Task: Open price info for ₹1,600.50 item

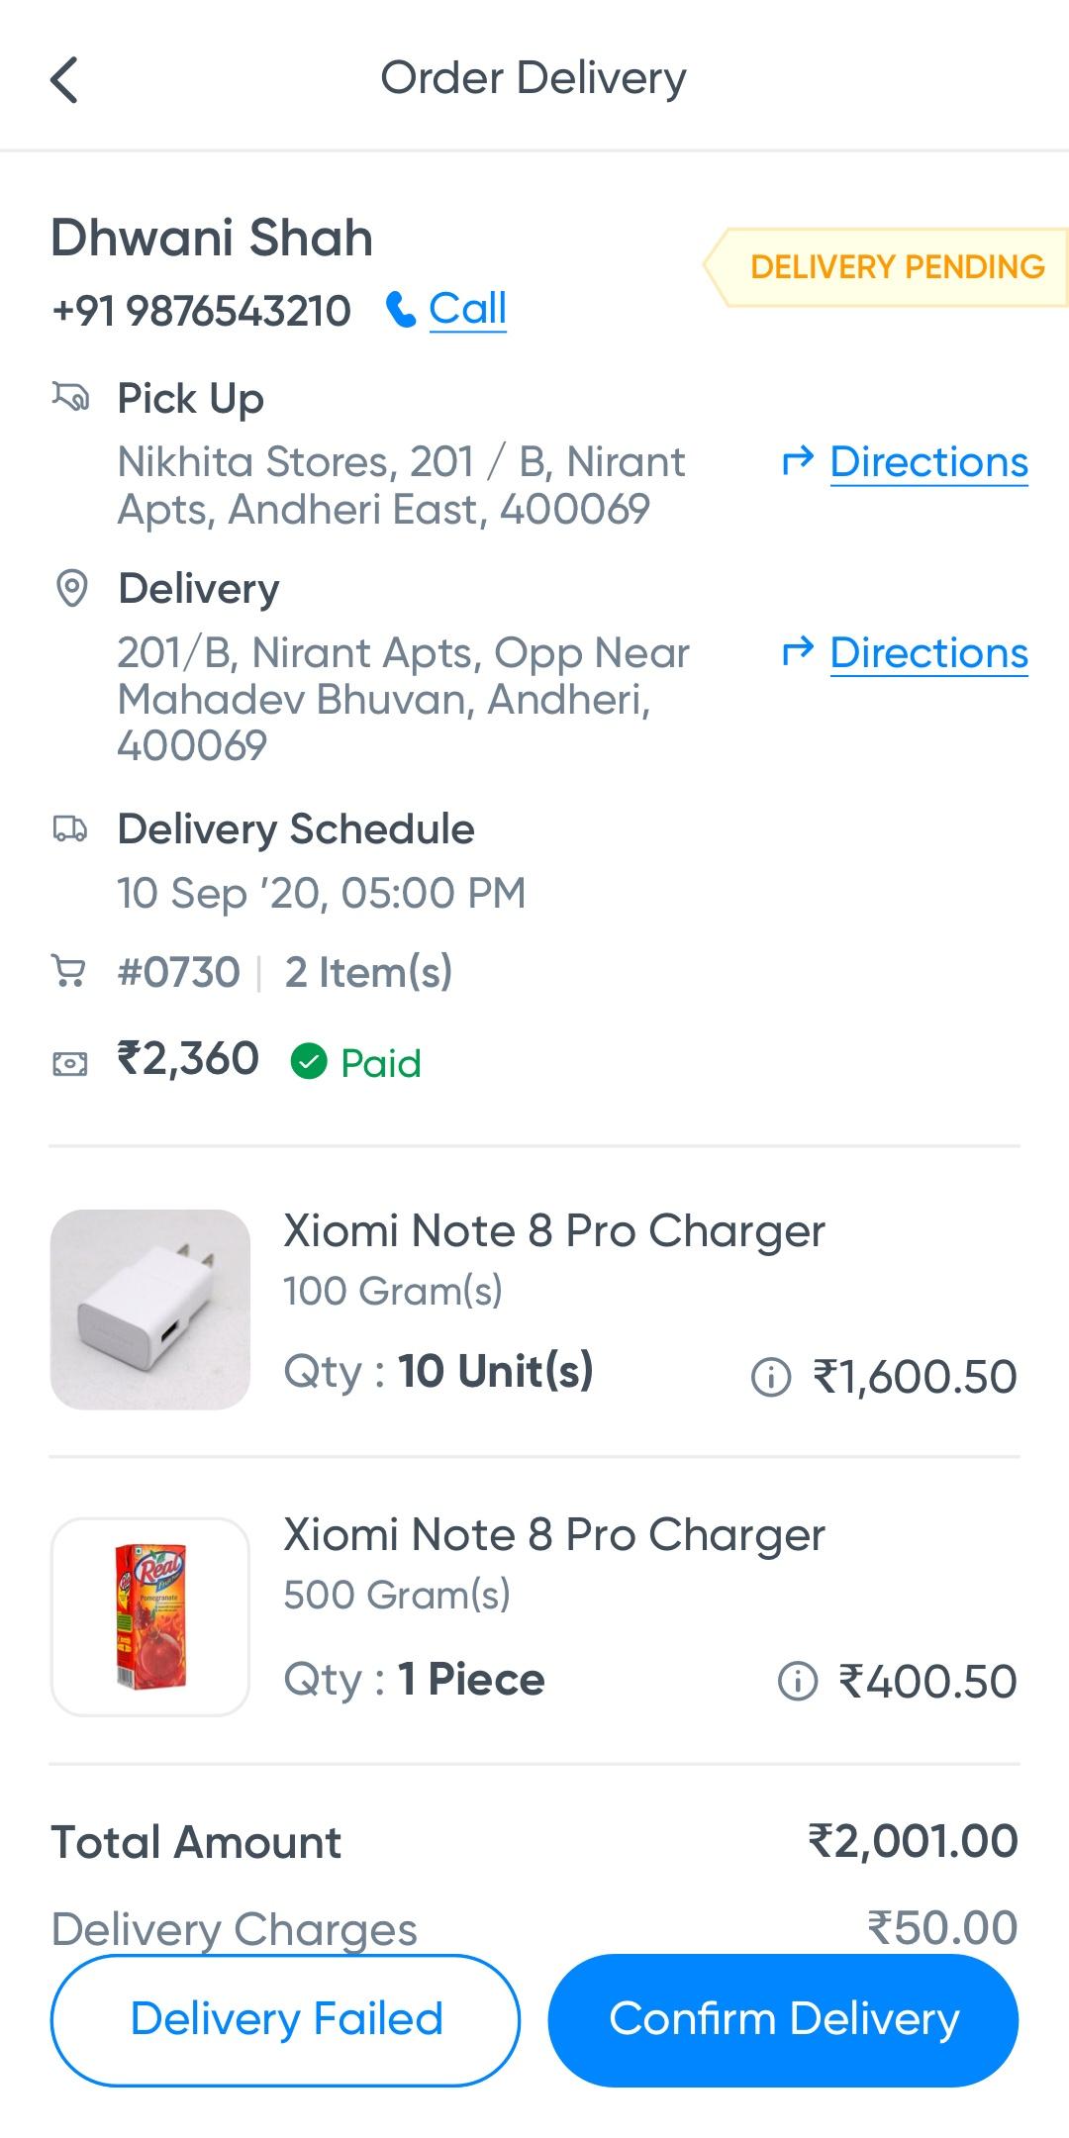Action: [771, 1377]
